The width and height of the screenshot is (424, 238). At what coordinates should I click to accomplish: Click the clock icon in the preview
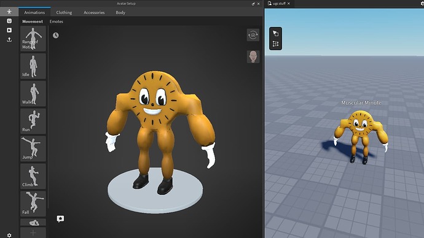tap(56, 36)
